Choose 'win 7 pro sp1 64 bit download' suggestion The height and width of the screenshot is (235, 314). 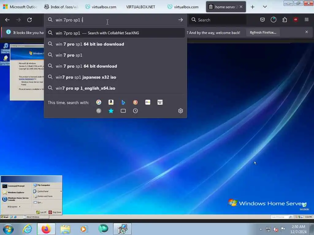point(115,66)
